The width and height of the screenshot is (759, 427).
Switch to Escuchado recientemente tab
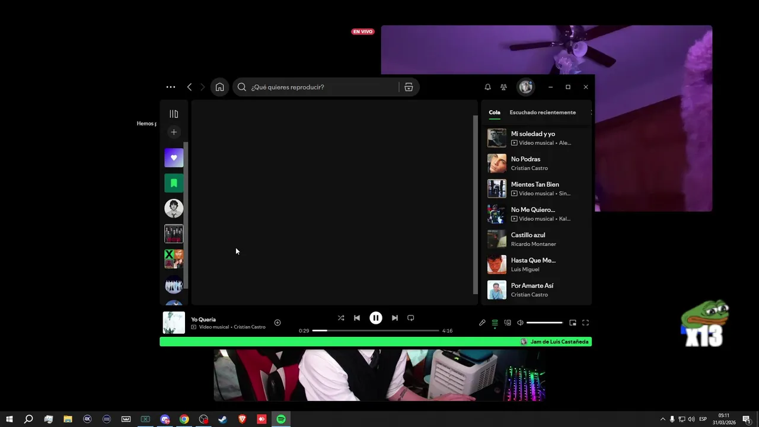543,112
